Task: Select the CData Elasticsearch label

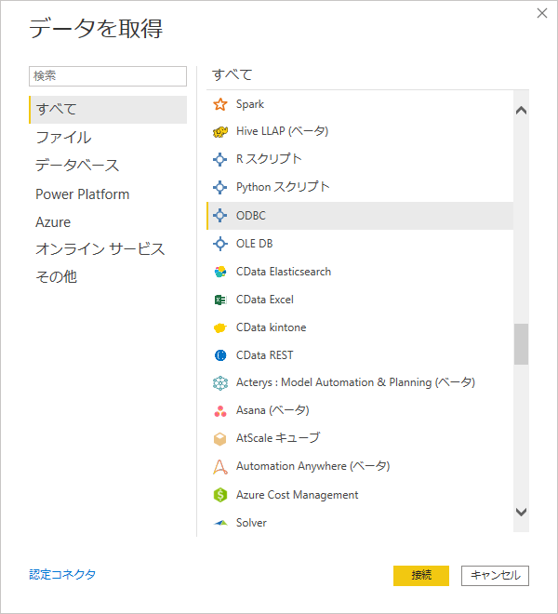Action: click(284, 272)
